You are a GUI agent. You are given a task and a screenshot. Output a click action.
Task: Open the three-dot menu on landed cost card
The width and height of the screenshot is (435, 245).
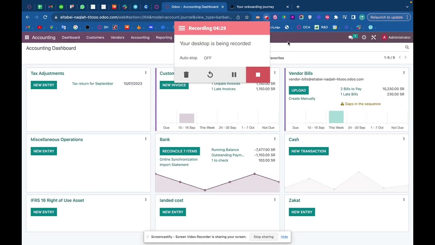click(x=275, y=200)
